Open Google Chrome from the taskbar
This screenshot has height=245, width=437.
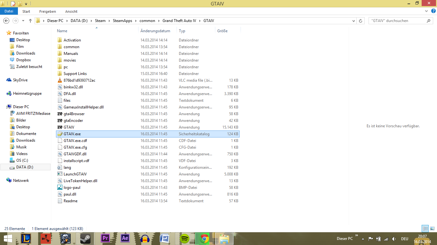tap(204, 239)
